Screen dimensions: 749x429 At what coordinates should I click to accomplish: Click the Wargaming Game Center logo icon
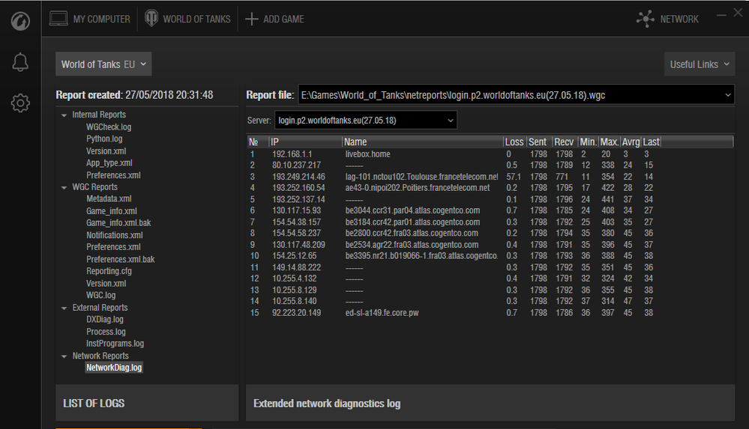click(x=20, y=20)
